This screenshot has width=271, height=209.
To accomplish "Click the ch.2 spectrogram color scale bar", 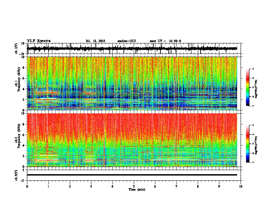I will click(x=247, y=144).
